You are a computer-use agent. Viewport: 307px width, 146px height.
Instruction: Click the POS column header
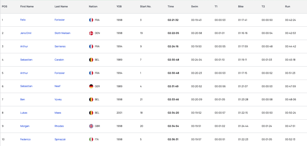[4, 7]
